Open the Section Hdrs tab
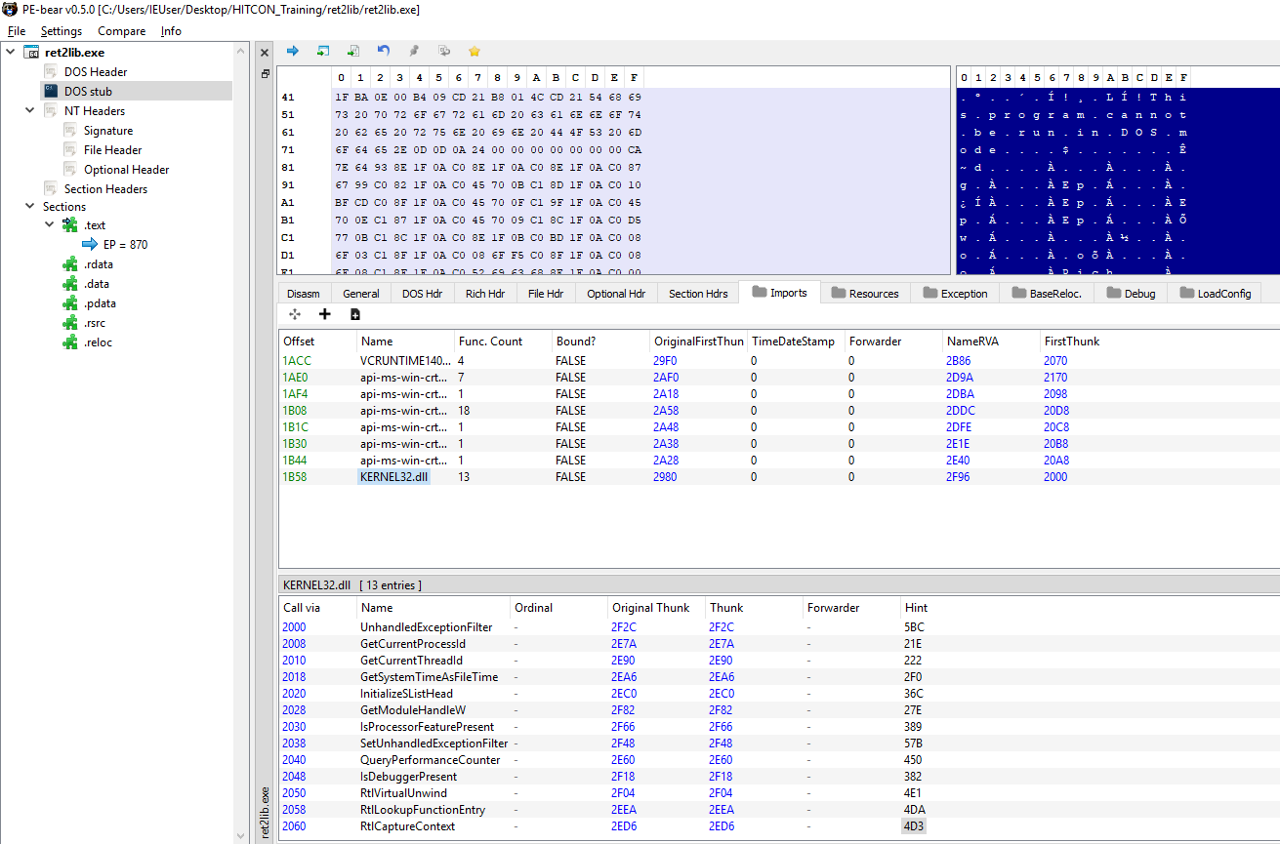The width and height of the screenshot is (1280, 844). 697,293
